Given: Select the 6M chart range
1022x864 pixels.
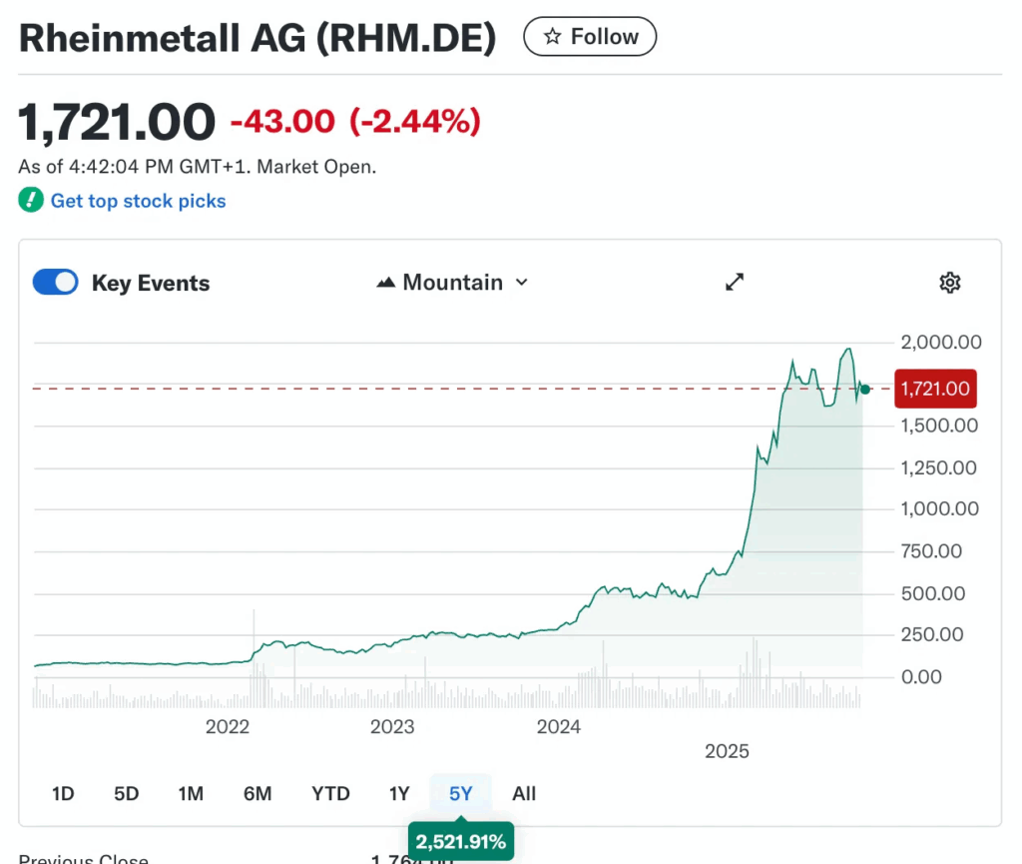Looking at the screenshot, I should point(257,793).
